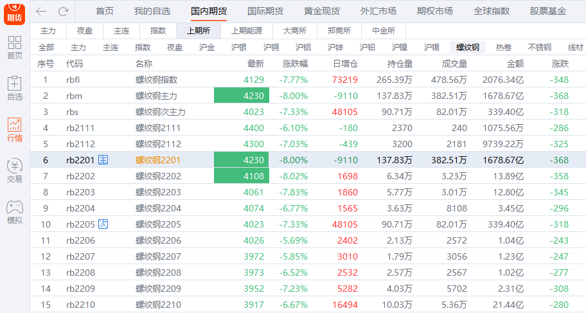586x313 pixels.
Task: Select the 行情 market quotes sidebar icon
Action: tap(14, 130)
